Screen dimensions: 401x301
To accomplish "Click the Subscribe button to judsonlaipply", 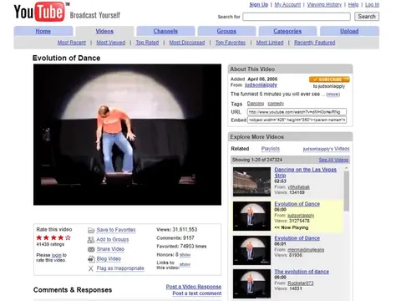I will pos(329,79).
